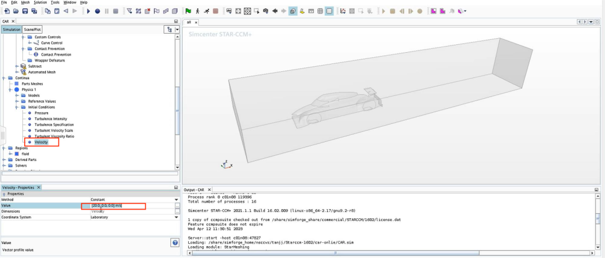Select the Velocity initial condition node
This screenshot has height=258, width=605.
coord(41,142)
